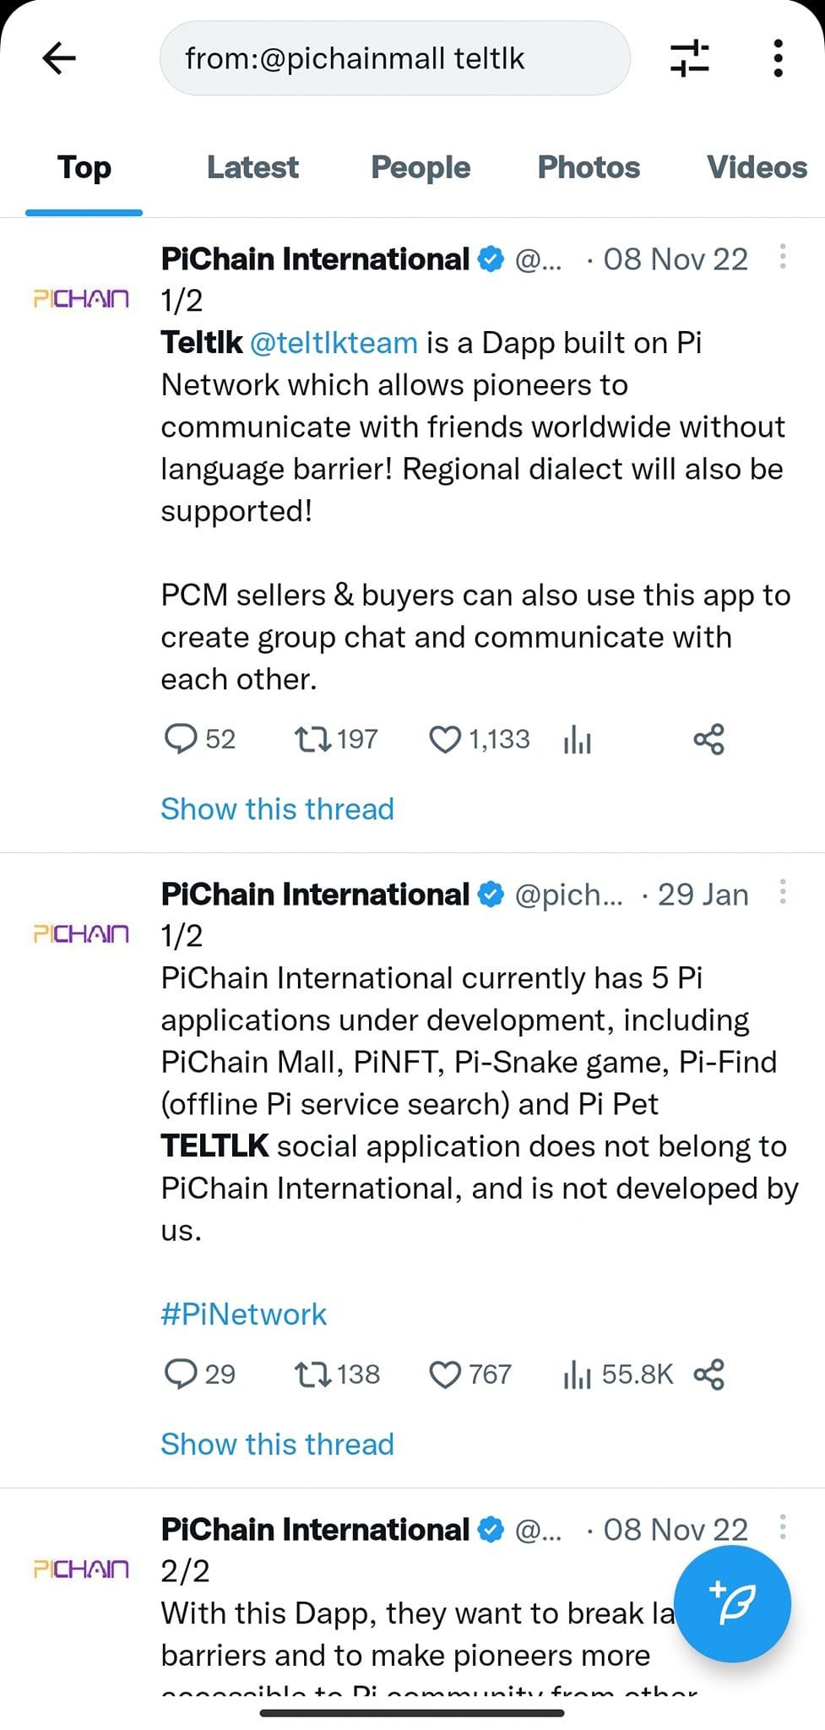Screen dimensions: 825x1730
Task: Tap the compose new tweet button
Action: click(732, 1603)
